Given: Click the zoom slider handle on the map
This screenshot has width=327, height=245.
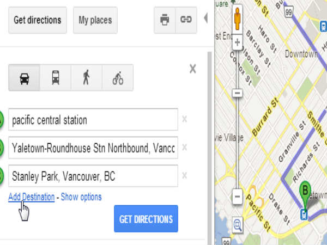Looking at the screenshot, I should 237,93.
